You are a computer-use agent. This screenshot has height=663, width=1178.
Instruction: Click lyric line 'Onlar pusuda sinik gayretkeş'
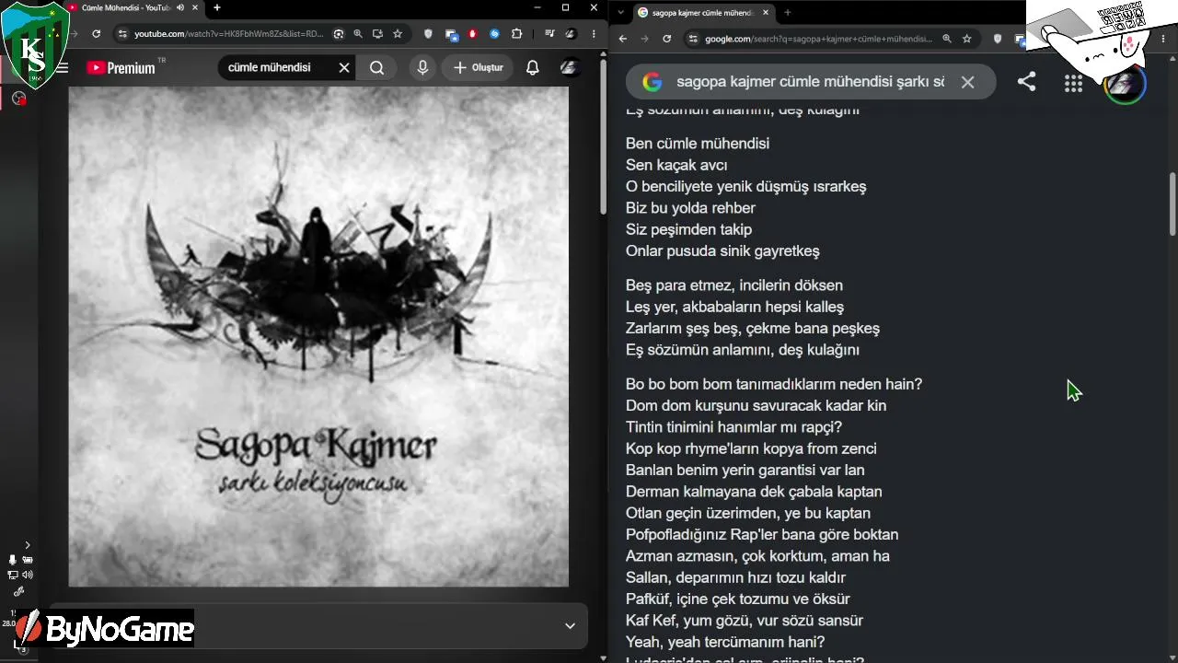(722, 250)
